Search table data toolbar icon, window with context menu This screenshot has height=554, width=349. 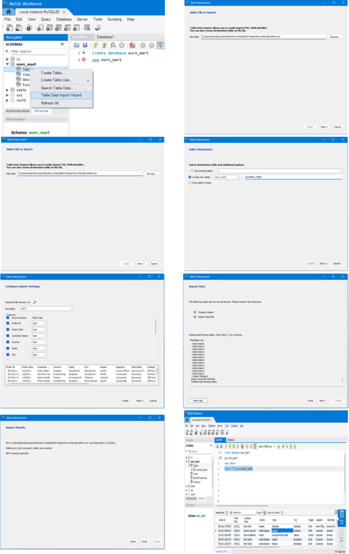click(x=87, y=28)
